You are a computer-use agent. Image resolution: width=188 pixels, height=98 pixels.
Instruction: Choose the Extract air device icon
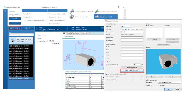pyautogui.click(x=72, y=17)
